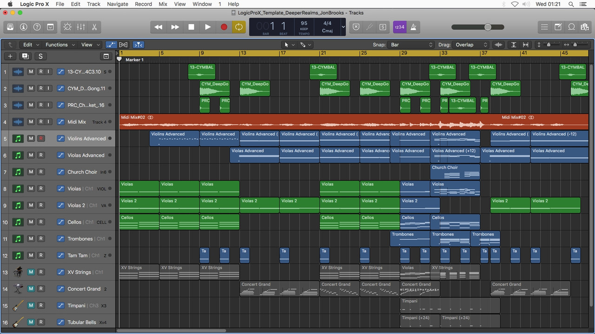Mute the Midi Mix track
The width and height of the screenshot is (595, 334).
coord(31,122)
